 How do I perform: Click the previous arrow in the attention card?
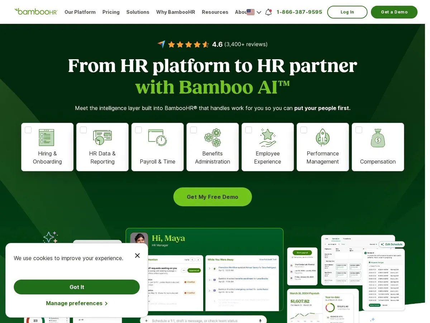coord(192,259)
